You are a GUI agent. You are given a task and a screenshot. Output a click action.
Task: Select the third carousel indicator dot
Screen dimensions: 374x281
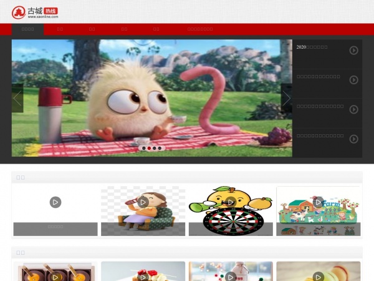click(x=155, y=148)
